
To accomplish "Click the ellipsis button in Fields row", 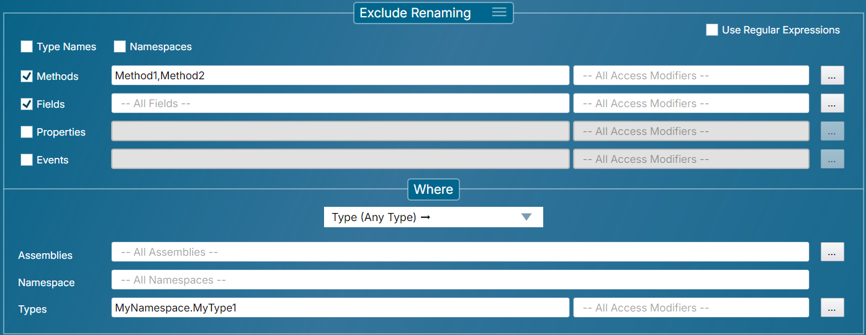I will 832,103.
